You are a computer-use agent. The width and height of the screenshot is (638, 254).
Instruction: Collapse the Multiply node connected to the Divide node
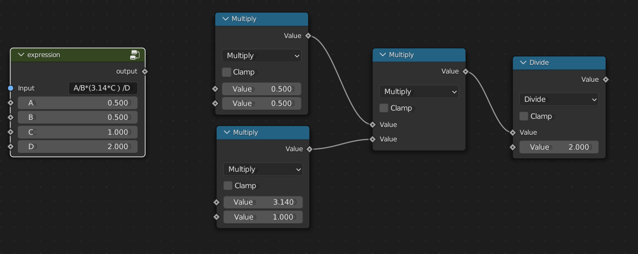point(383,55)
